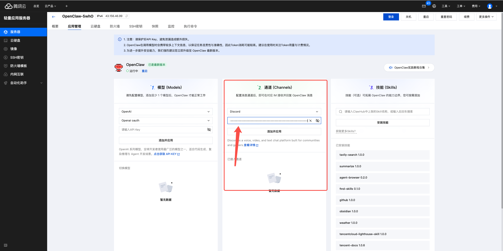The image size is (503, 251).
Task: Click the user avatar icon
Action: (490, 6)
